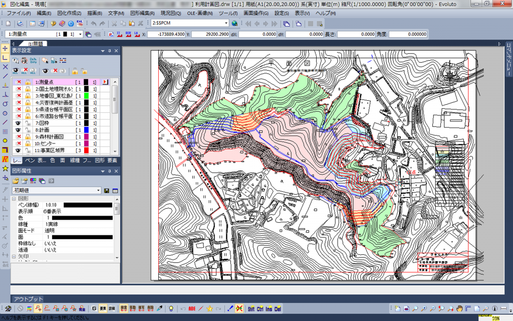Select the red R tool in left toolbar
The height and width of the screenshot is (321, 513).
[5, 159]
